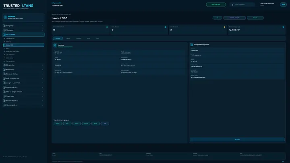Expand the Kiểm chứng chevron

pos(43,70)
